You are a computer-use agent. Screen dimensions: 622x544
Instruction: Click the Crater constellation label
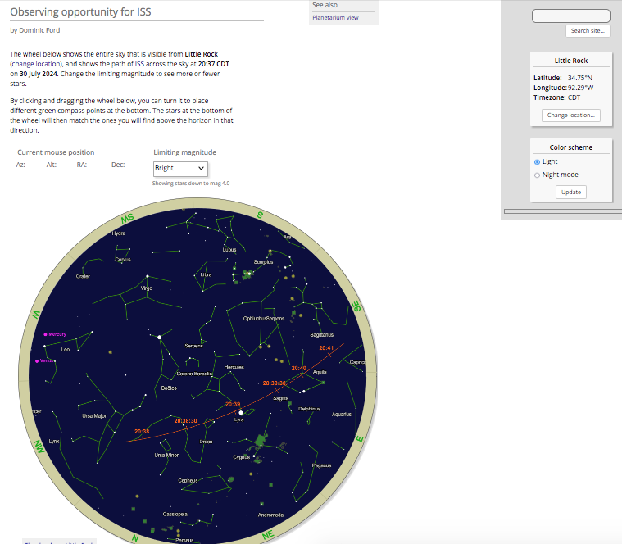83,276
